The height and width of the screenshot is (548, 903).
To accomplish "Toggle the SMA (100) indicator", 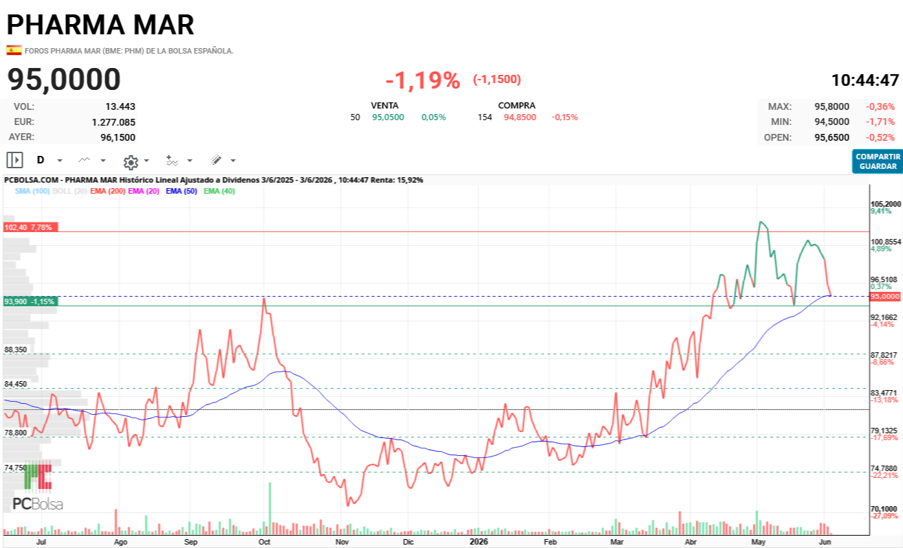I will click(32, 191).
